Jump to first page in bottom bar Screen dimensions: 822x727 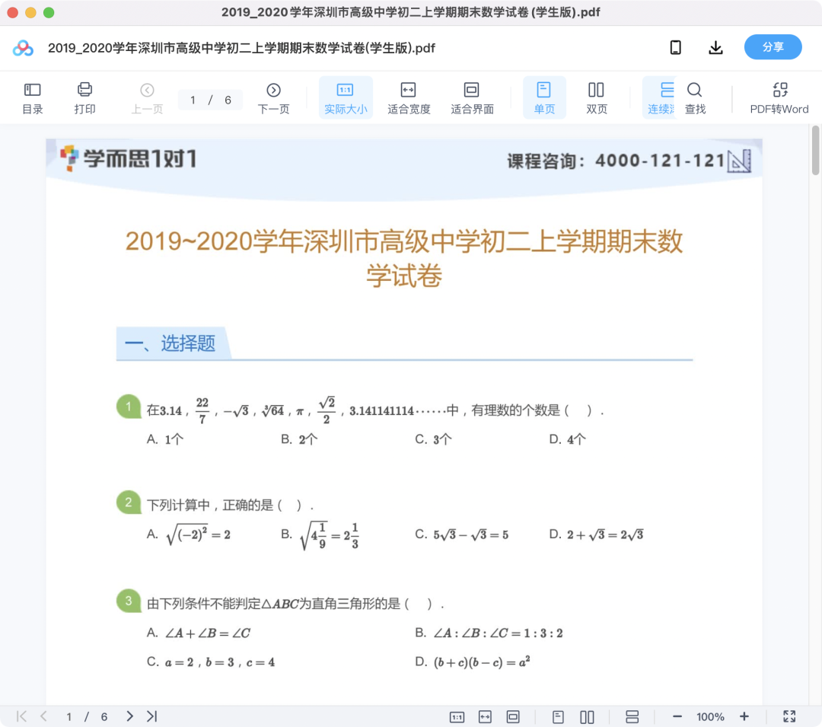pos(21,716)
